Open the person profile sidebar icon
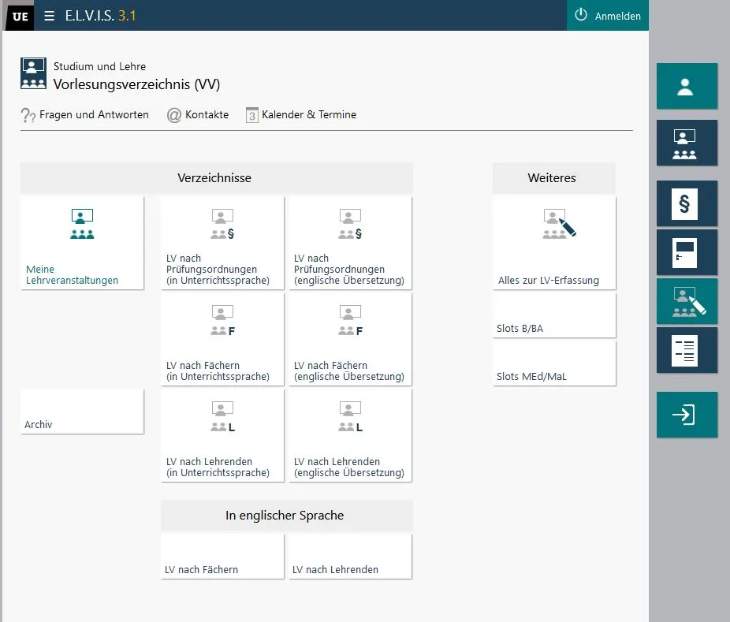Image resolution: width=730 pixels, height=622 pixels. click(687, 86)
